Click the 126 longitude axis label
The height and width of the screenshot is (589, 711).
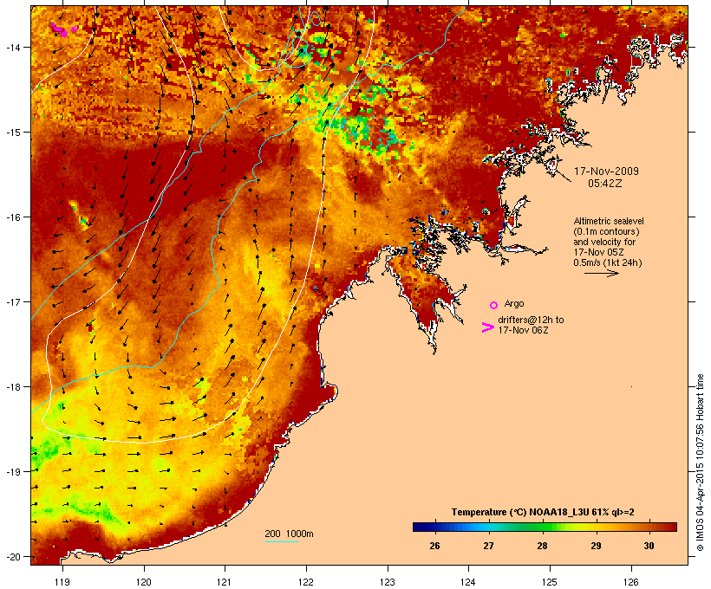(630, 582)
